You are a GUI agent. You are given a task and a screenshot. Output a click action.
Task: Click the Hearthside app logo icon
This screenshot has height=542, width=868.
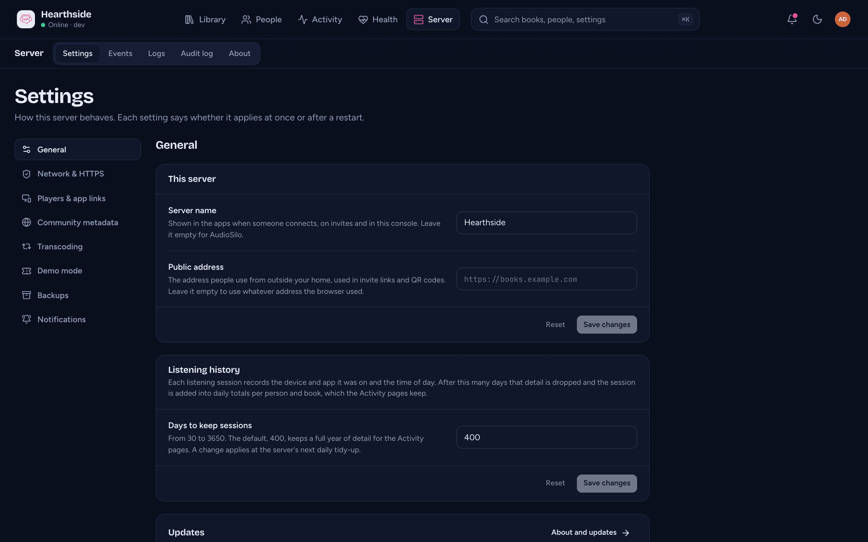click(x=26, y=19)
